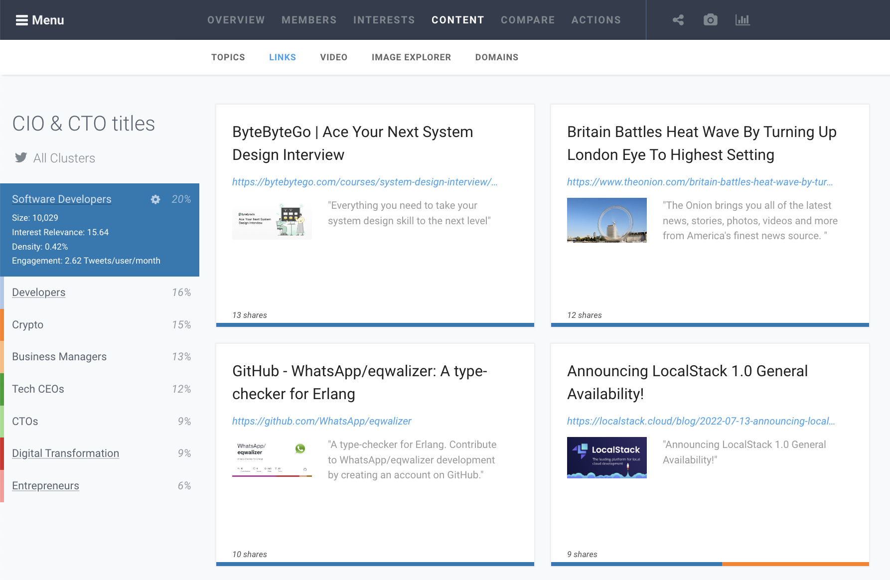Click the Size: 10,029 stat
This screenshot has width=890, height=580.
[x=35, y=218]
